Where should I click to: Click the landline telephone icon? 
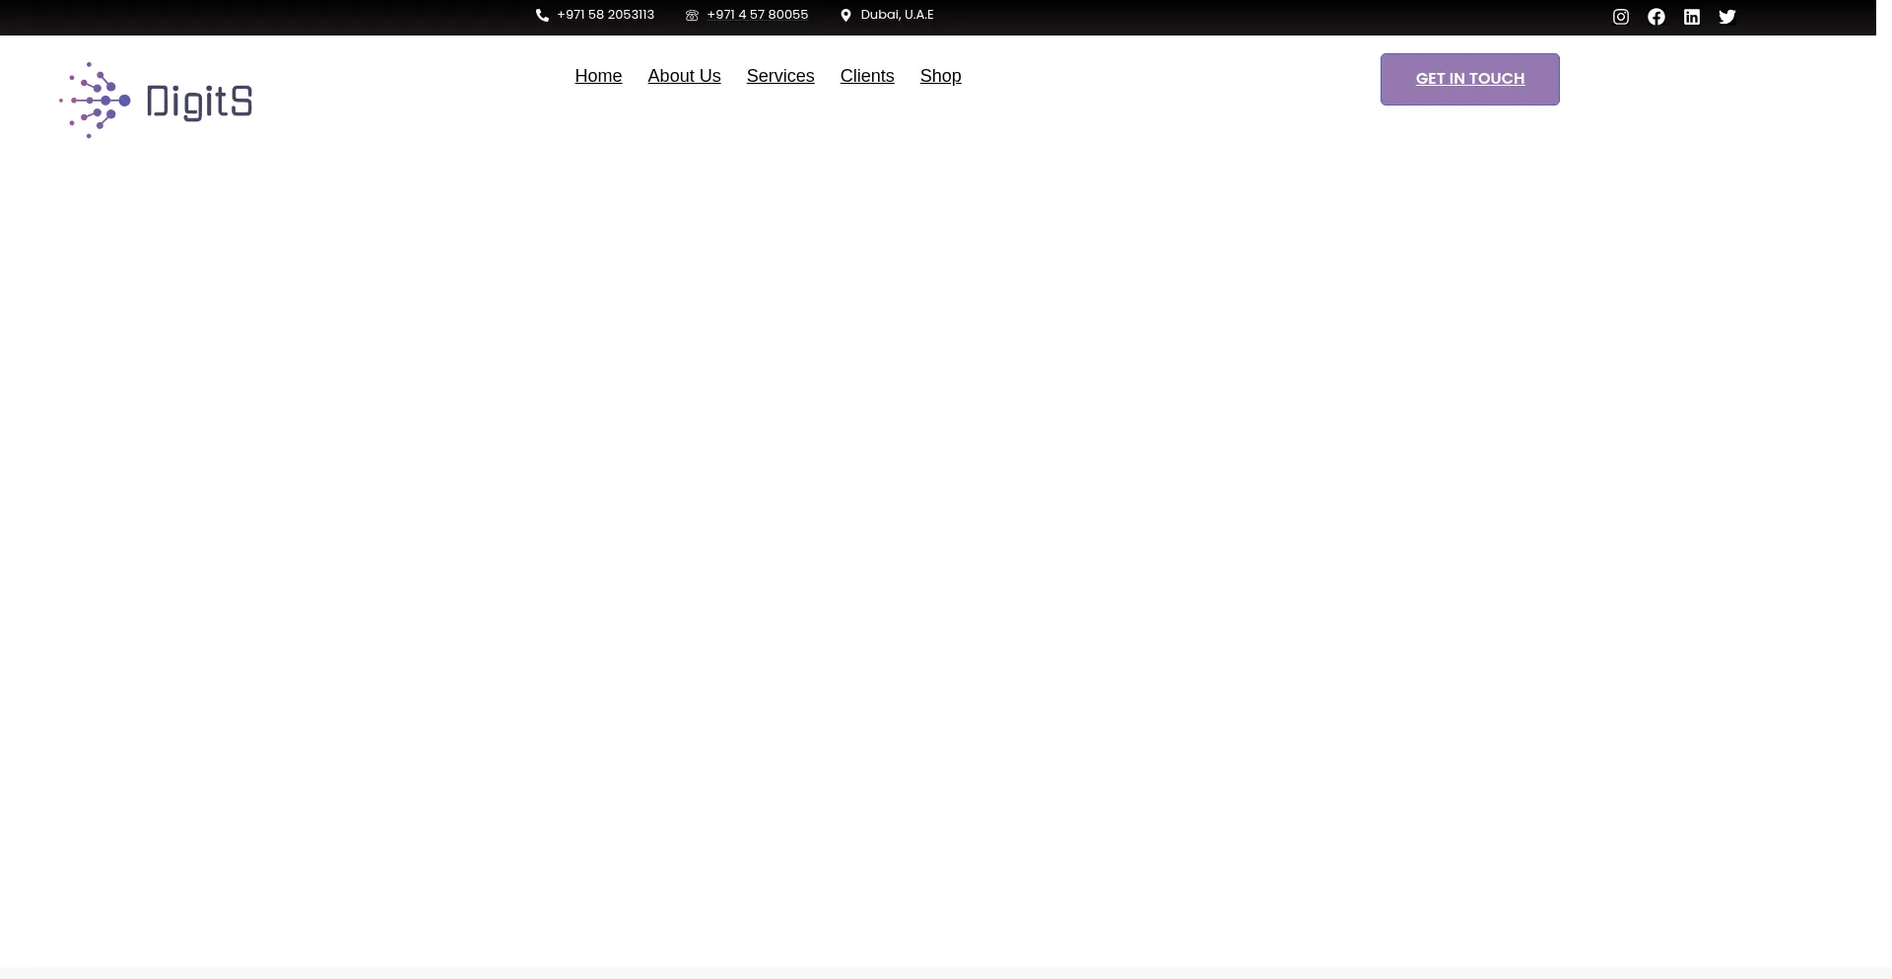click(692, 16)
